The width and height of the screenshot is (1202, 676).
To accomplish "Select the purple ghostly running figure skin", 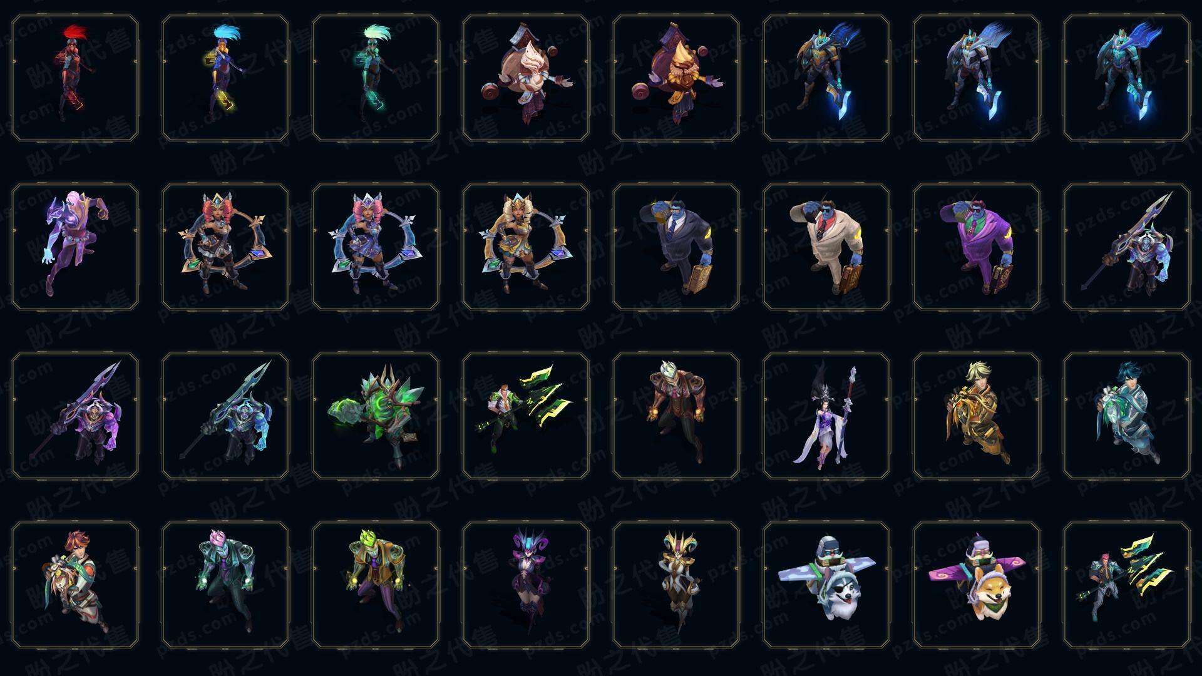I will [x=75, y=247].
